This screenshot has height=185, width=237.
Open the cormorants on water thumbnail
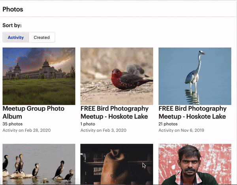(39, 164)
